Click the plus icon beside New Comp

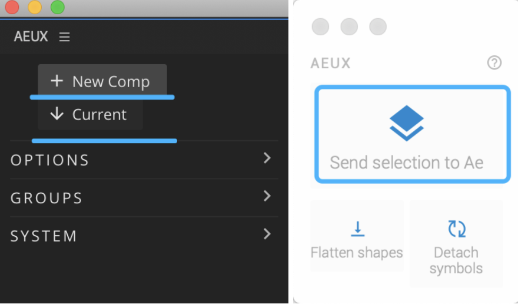pos(57,81)
